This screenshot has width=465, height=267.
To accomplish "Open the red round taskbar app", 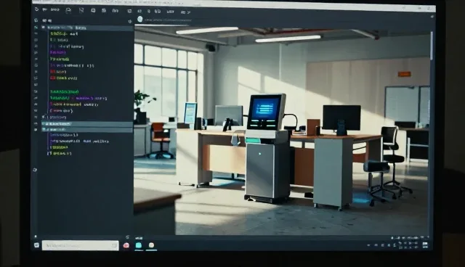I will point(126,245).
